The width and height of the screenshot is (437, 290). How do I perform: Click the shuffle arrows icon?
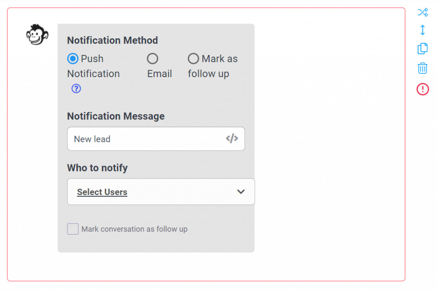(x=422, y=12)
